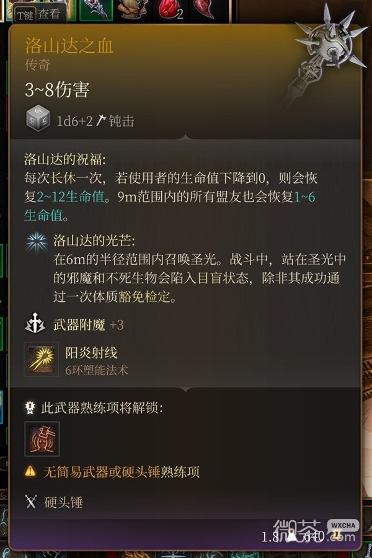Viewport: 372px width, 558px height.
Task: Click the 1~6 highlighted ally healing text
Action: click(304, 197)
